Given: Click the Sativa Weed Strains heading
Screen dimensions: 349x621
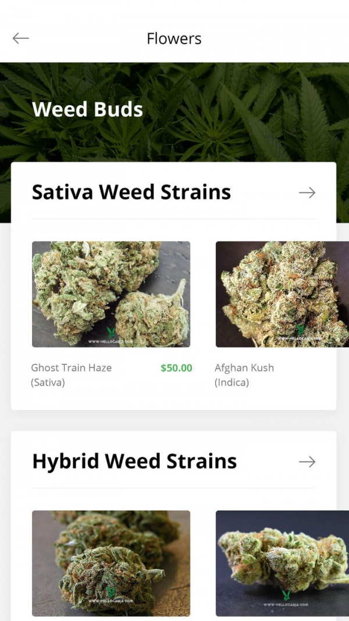Looking at the screenshot, I should pos(131,192).
